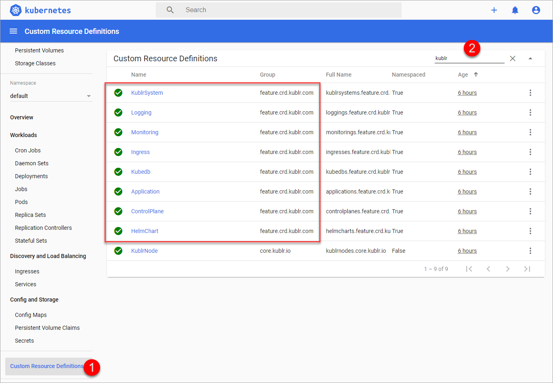Open Replication Controllers in sidebar
The height and width of the screenshot is (383, 553).
point(43,228)
